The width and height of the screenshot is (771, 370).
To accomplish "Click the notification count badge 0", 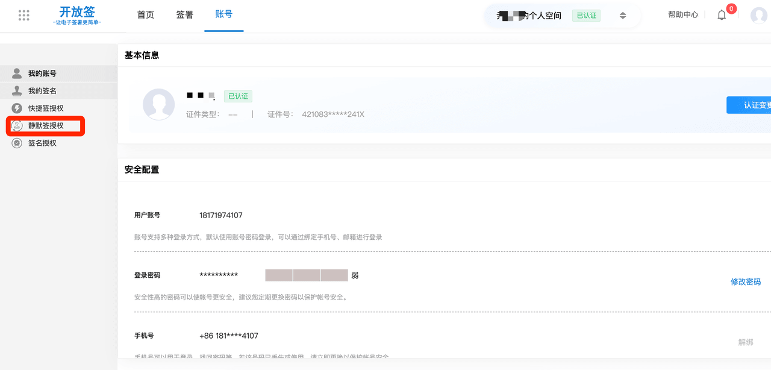I will (731, 8).
